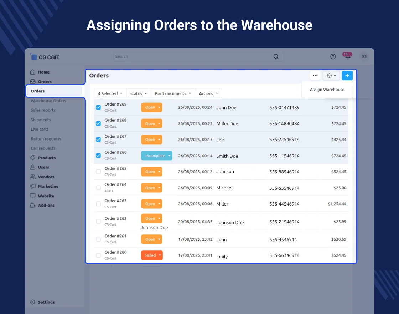Viewport: 399px width, 314px height.
Task: Click the CS-Cart logo
Action: coord(45,57)
